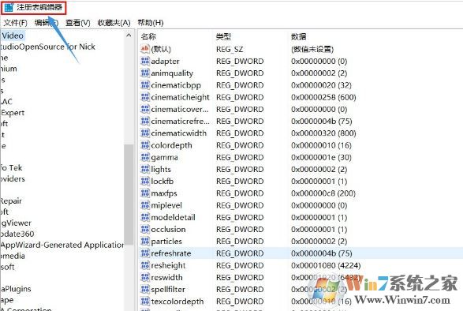The image size is (463, 311).
Task: Select the Repair tree key
Action: [11, 201]
